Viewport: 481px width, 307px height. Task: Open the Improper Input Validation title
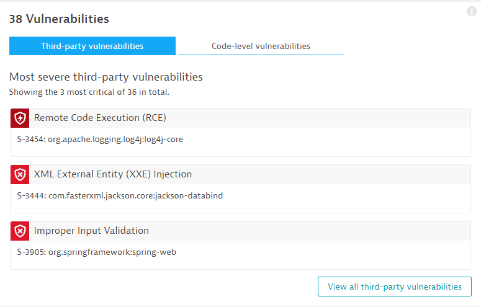pyautogui.click(x=91, y=231)
